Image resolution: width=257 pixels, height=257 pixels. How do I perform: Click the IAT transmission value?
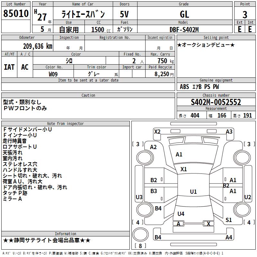(x=9, y=67)
